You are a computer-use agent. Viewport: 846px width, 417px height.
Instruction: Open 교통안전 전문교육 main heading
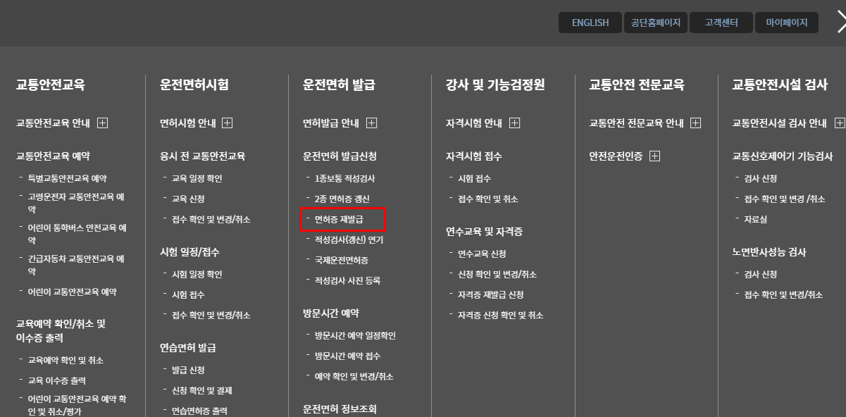tap(637, 85)
